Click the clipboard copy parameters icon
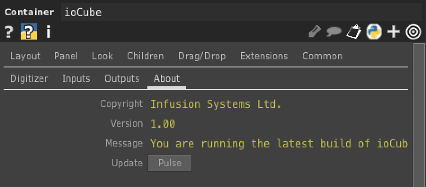Screen dimensions: 426x187 pyautogui.click(x=354, y=32)
